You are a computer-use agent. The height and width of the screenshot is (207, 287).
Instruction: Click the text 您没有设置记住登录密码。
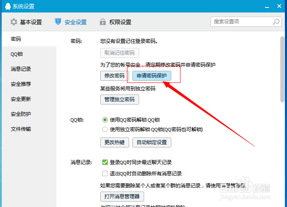coord(129,41)
